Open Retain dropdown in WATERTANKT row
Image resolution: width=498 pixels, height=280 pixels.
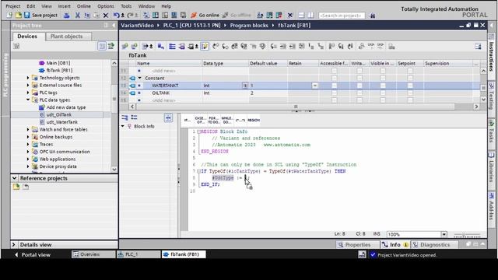[314, 86]
